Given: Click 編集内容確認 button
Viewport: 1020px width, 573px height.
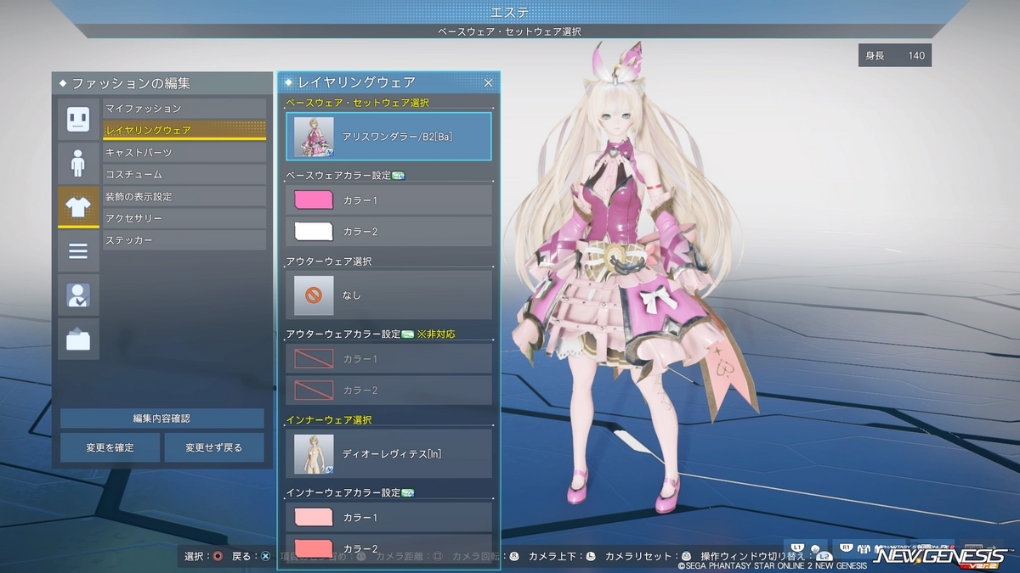Looking at the screenshot, I should (162, 419).
